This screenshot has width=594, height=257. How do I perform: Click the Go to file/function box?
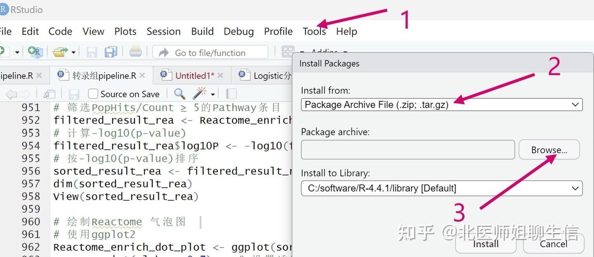[210, 52]
